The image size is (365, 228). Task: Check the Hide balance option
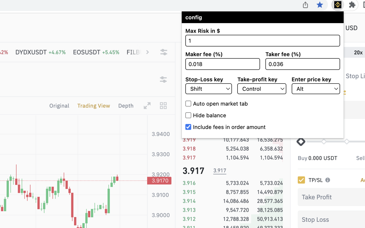pyautogui.click(x=188, y=115)
